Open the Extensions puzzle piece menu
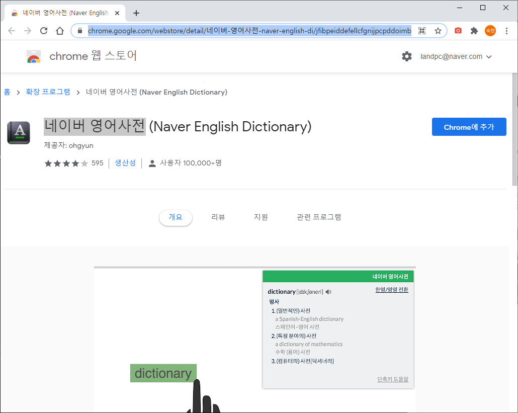518x413 pixels. [474, 31]
